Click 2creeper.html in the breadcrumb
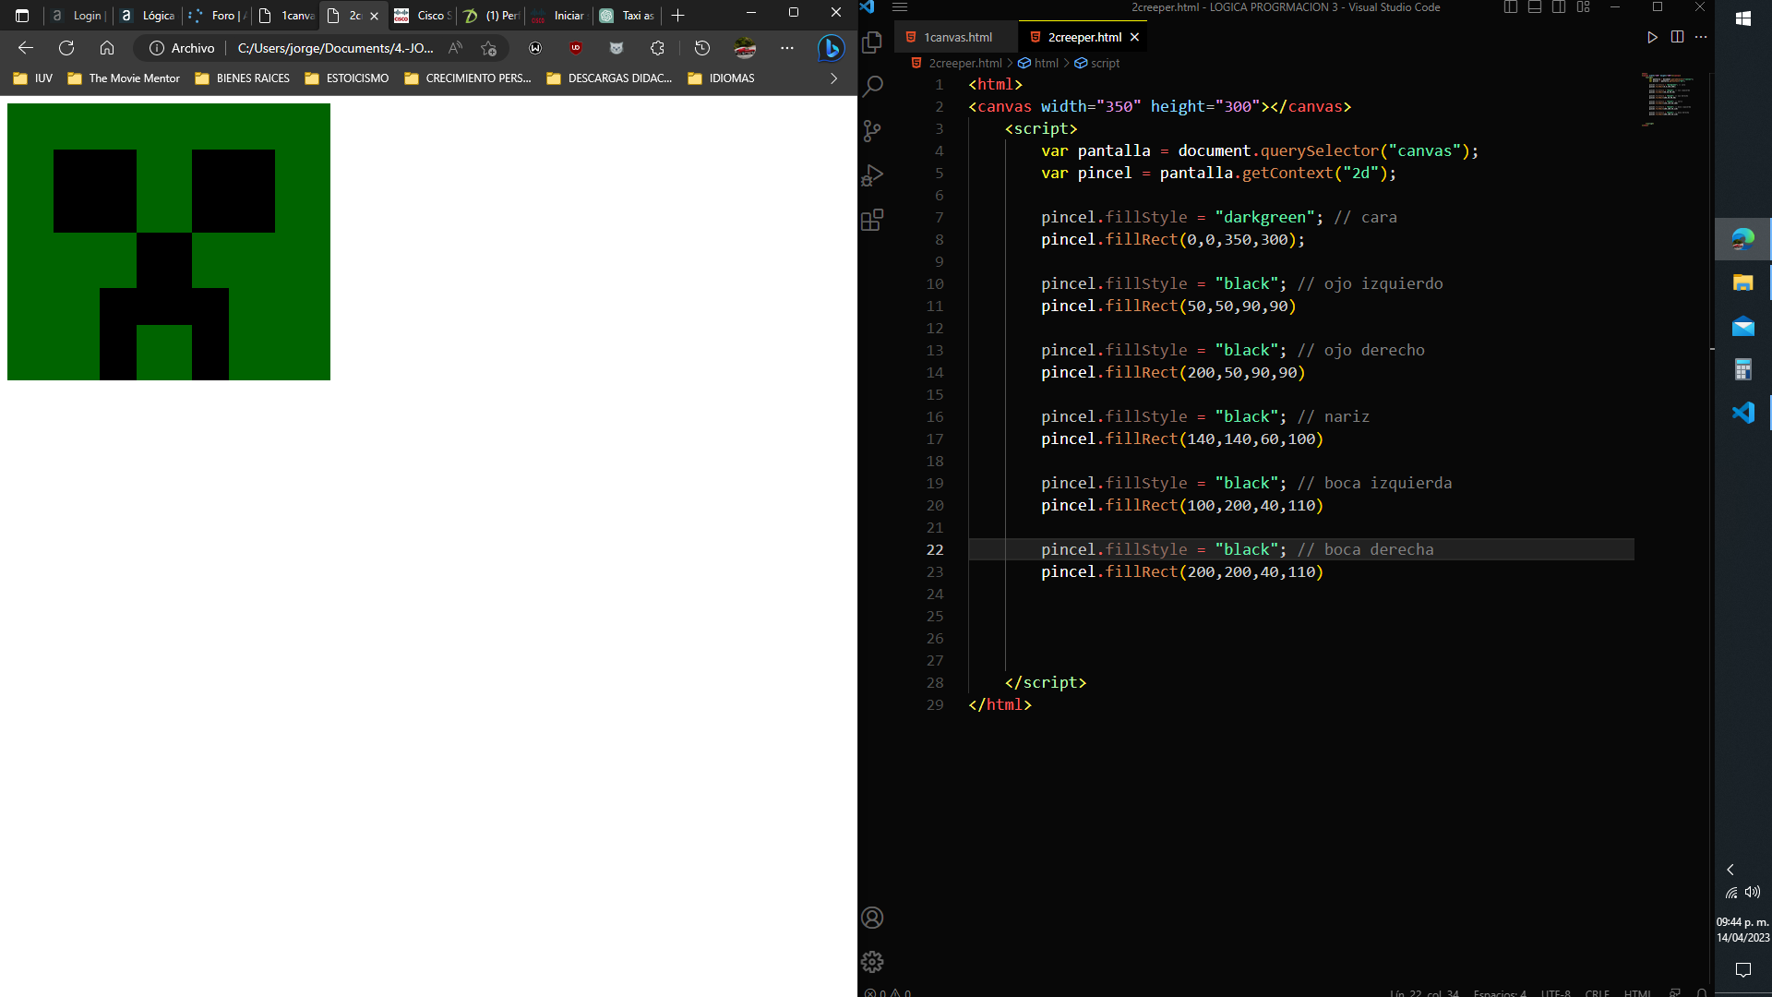The image size is (1772, 997). coord(964,63)
